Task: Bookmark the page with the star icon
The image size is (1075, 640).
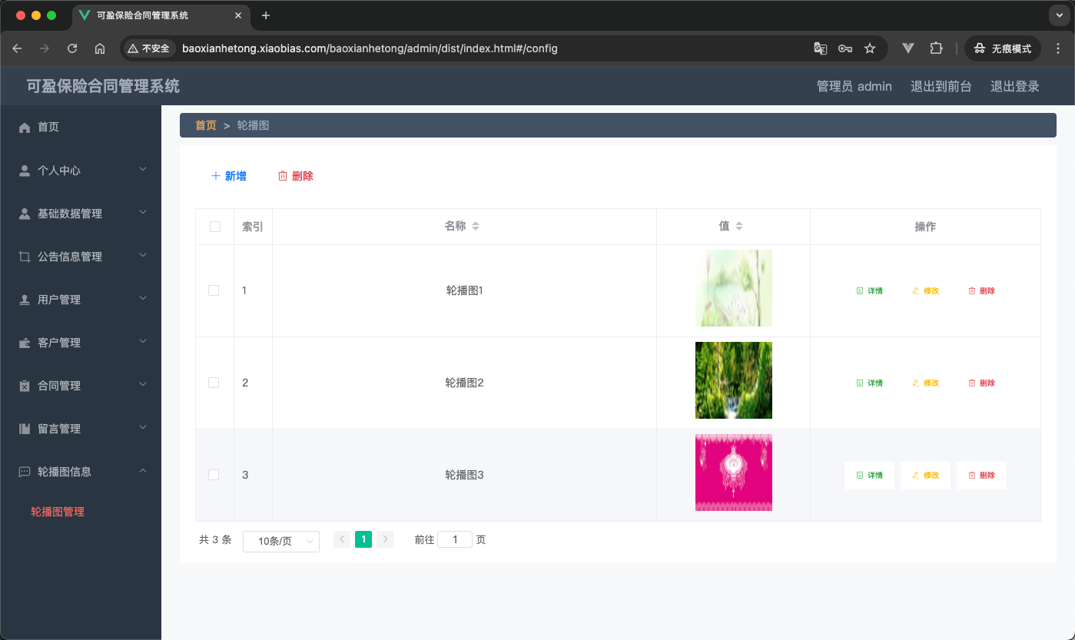Action: [x=870, y=48]
